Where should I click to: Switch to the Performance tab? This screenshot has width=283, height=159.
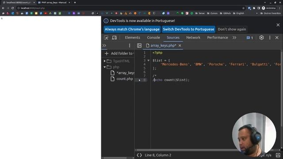(218, 38)
